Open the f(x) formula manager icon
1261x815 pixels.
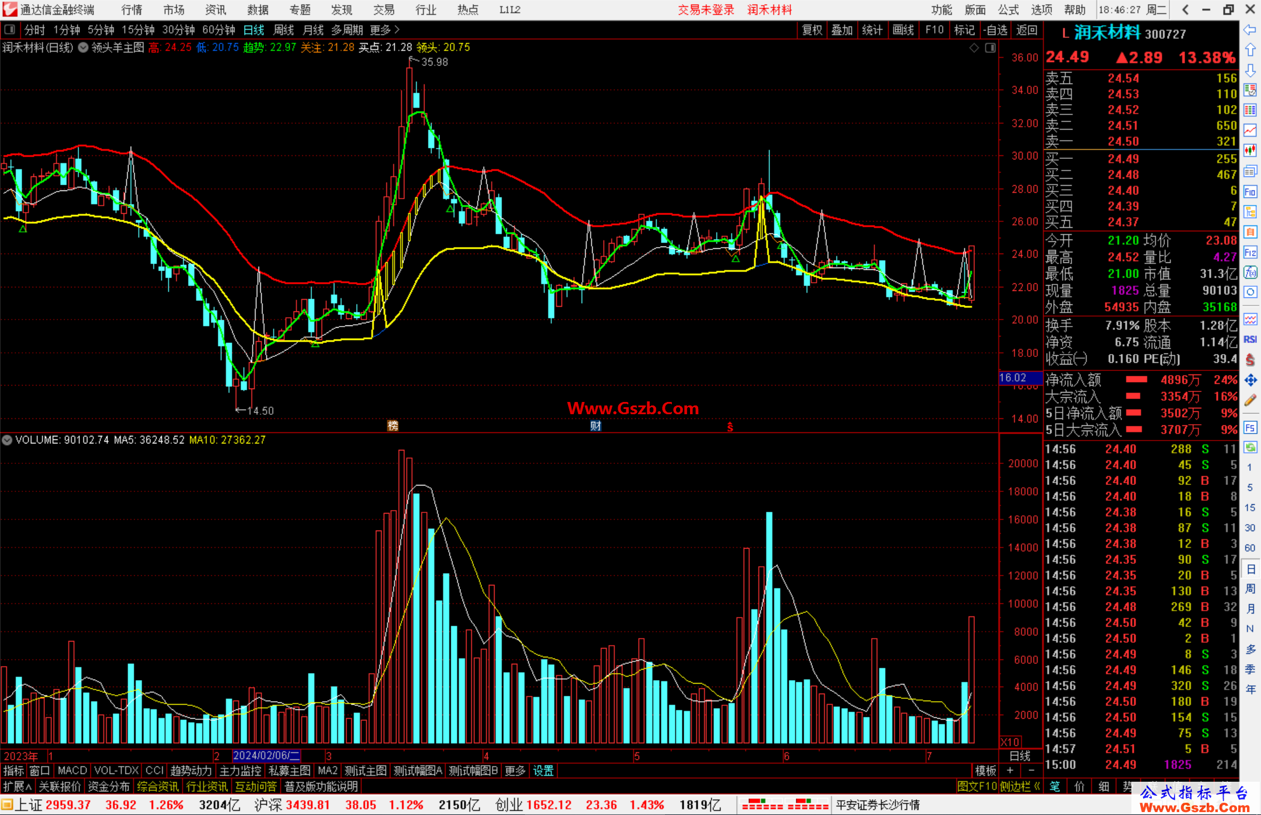point(1250,272)
